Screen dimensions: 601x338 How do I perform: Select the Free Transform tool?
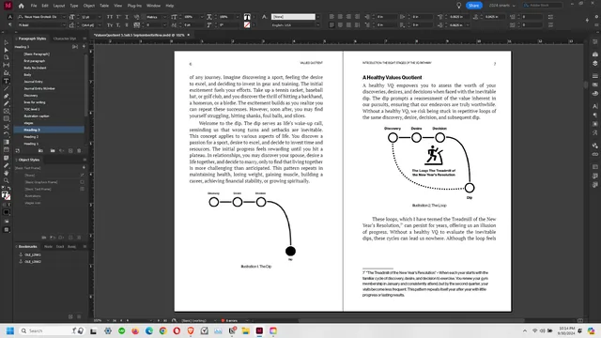point(7,134)
